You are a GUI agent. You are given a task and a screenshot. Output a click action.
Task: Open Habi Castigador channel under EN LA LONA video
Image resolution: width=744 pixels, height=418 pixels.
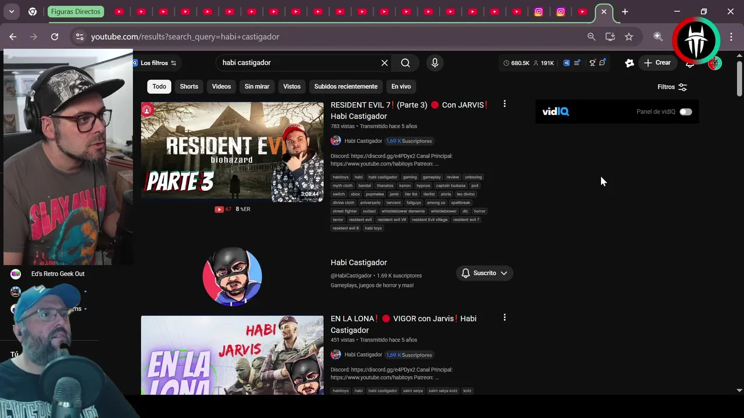click(363, 355)
